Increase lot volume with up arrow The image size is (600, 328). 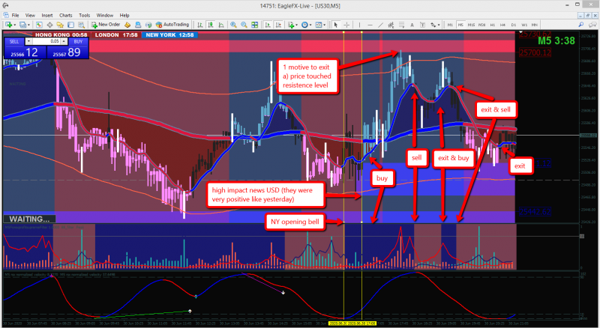64,41
